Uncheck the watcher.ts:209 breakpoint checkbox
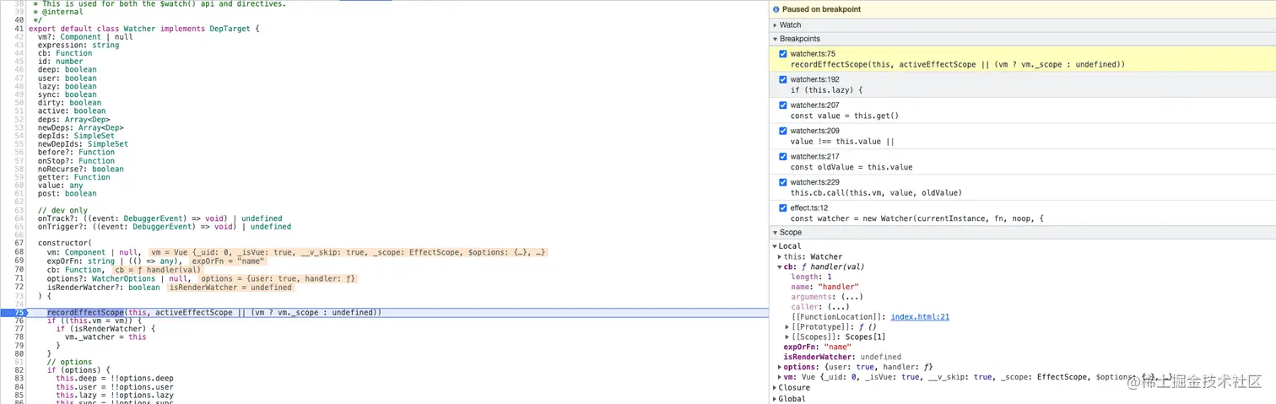The image size is (1276, 404). tap(783, 131)
